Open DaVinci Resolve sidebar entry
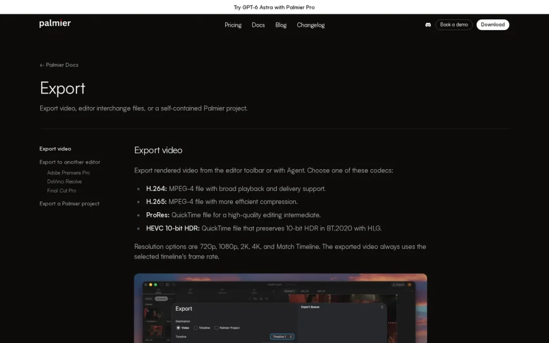The height and width of the screenshot is (343, 549). 64,182
